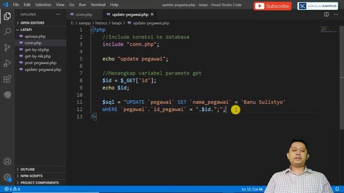Click the WHERE keyword on line 12
This screenshot has height=193, width=344.
110,109
